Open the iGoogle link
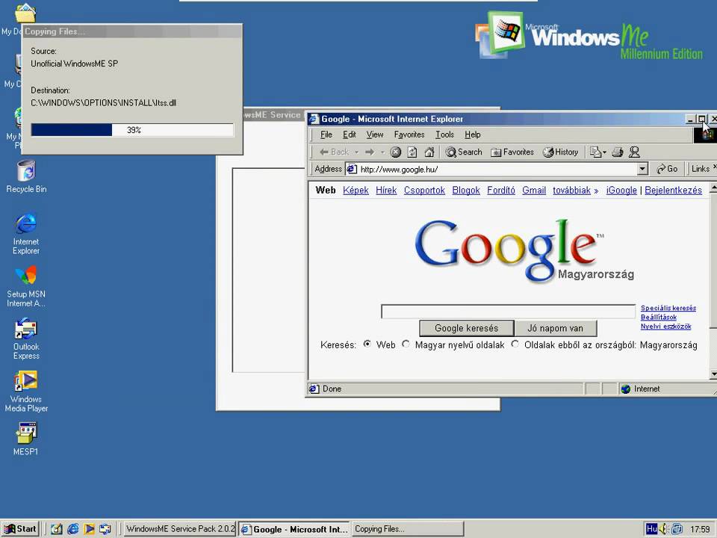This screenshot has width=717, height=538. coord(621,191)
